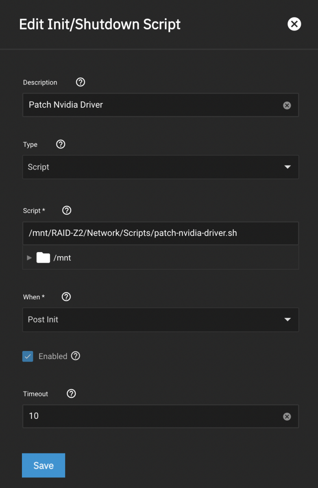Open help tooltip next to Description

click(81, 82)
